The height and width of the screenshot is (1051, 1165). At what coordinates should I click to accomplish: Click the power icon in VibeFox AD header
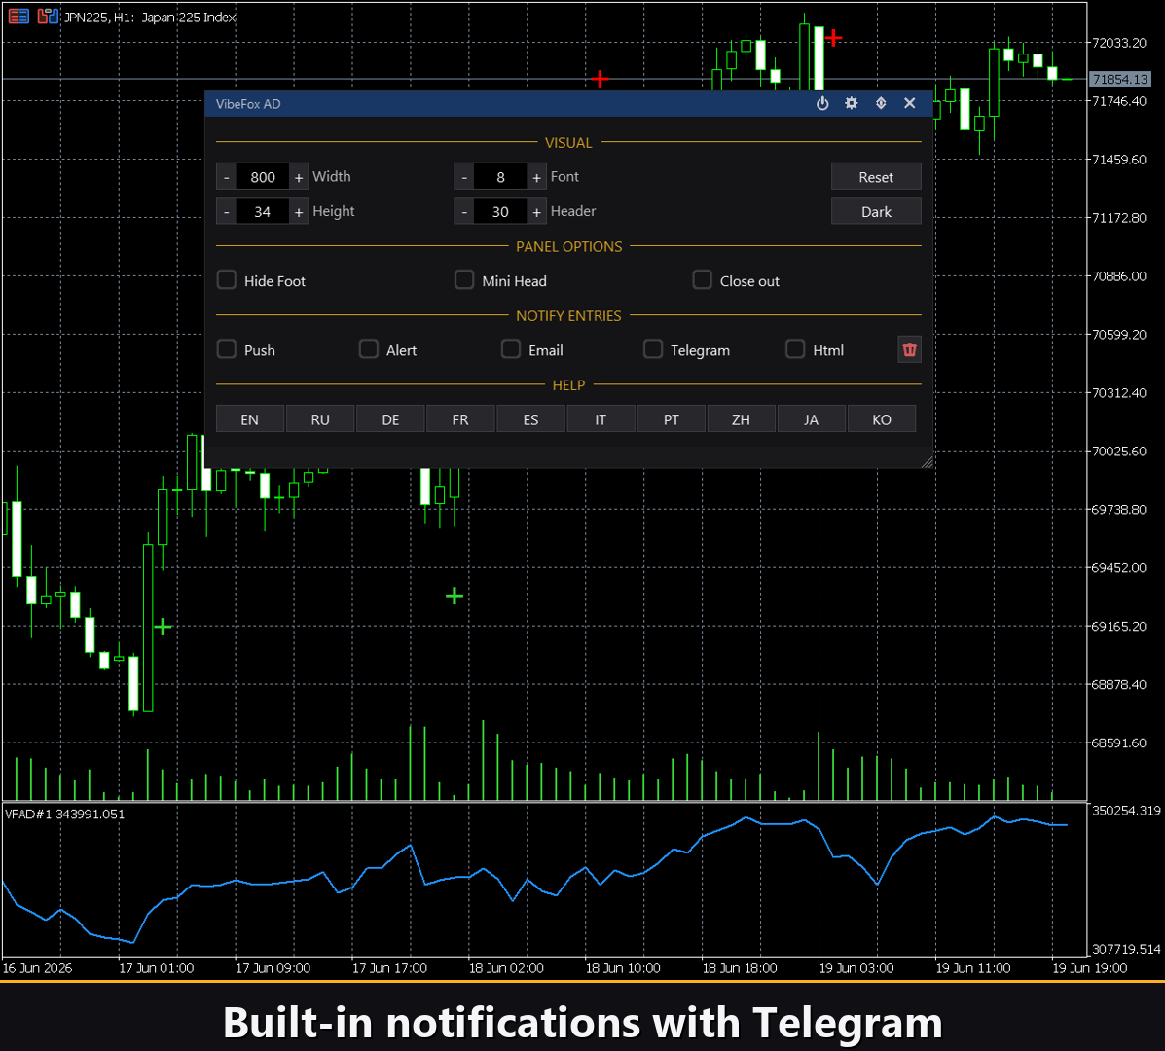(x=821, y=103)
